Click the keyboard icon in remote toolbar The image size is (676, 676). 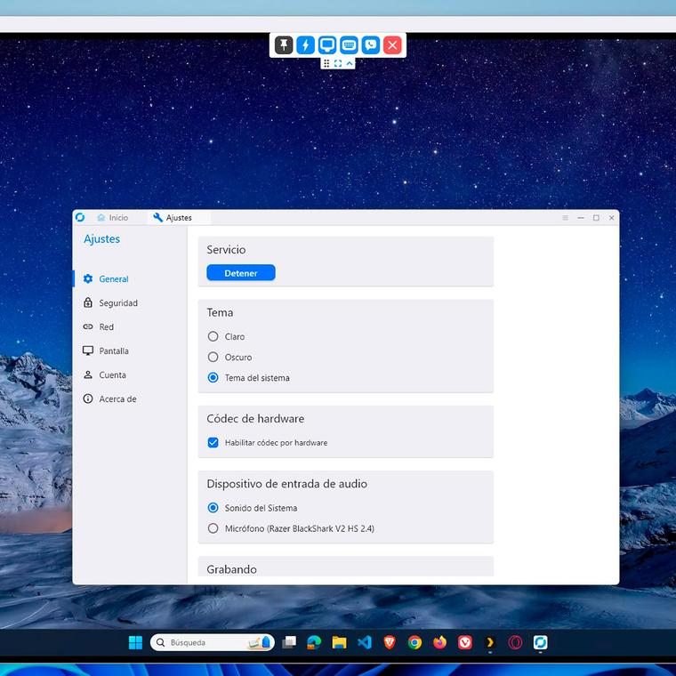(349, 45)
